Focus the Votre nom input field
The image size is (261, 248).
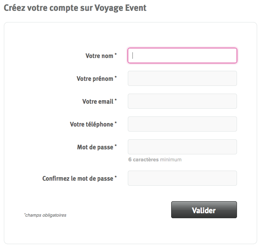point(182,56)
